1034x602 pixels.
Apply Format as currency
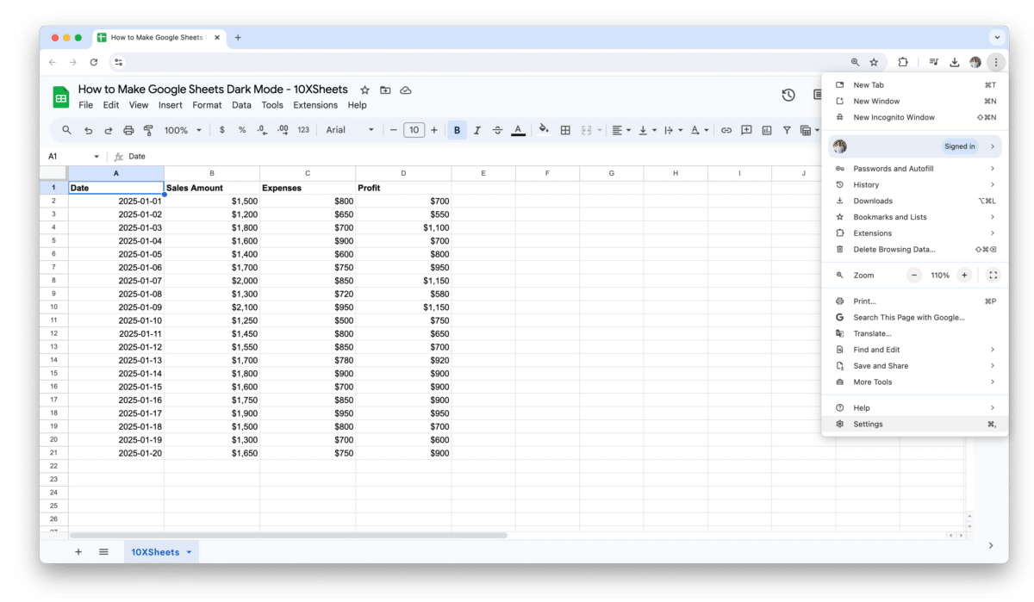(221, 130)
